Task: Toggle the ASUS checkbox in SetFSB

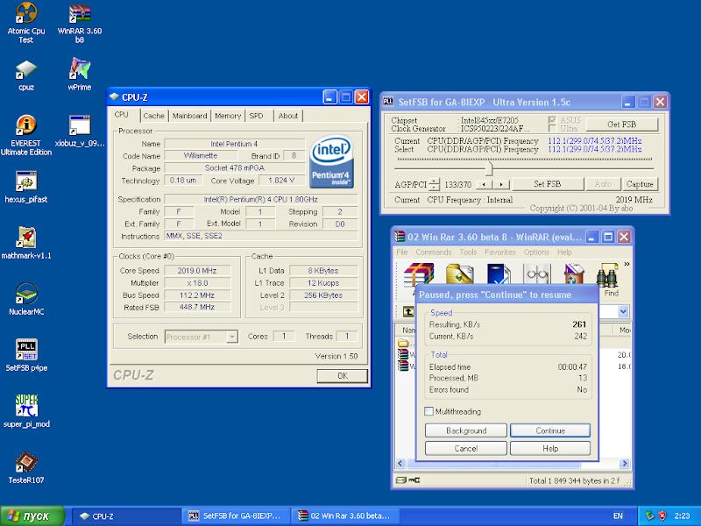Action: tap(552, 120)
